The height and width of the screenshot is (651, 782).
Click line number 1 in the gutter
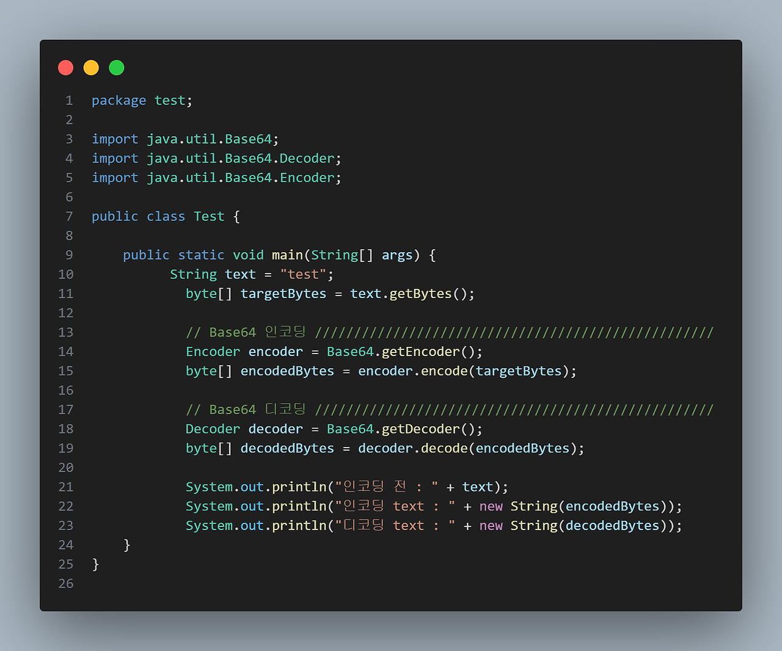(68, 100)
